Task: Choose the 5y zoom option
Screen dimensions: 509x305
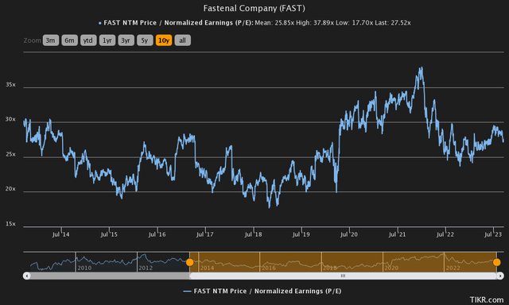Action: click(x=145, y=41)
